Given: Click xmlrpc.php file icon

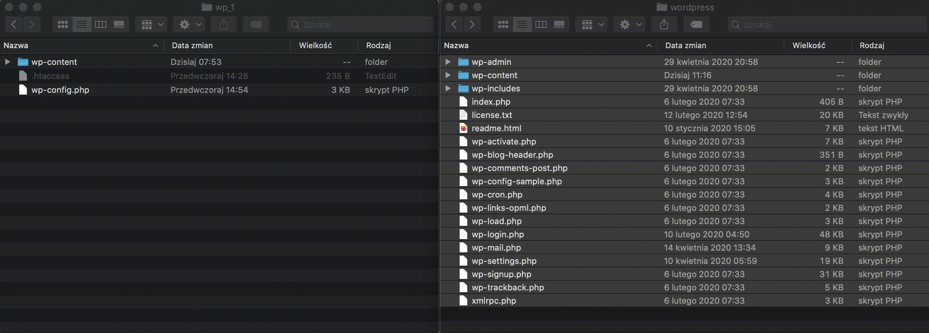Looking at the screenshot, I should [x=463, y=301].
